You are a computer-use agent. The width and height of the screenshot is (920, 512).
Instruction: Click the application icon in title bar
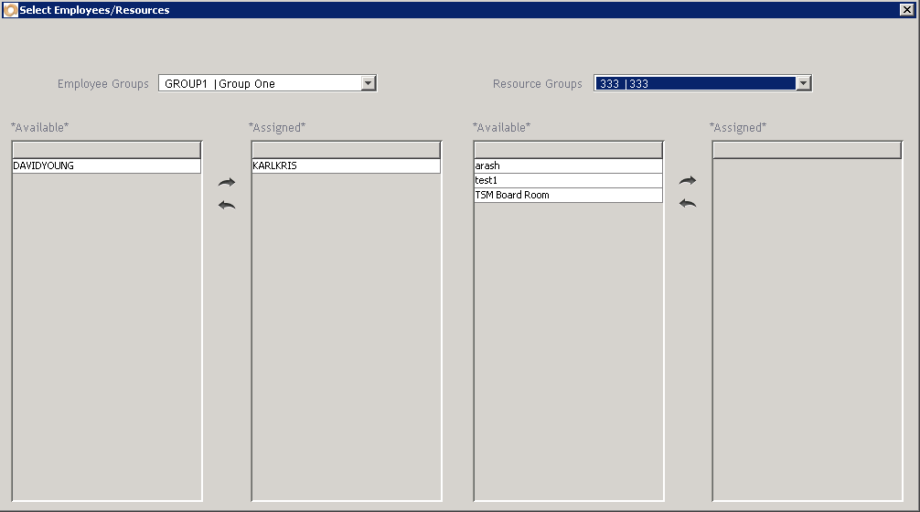[x=10, y=10]
